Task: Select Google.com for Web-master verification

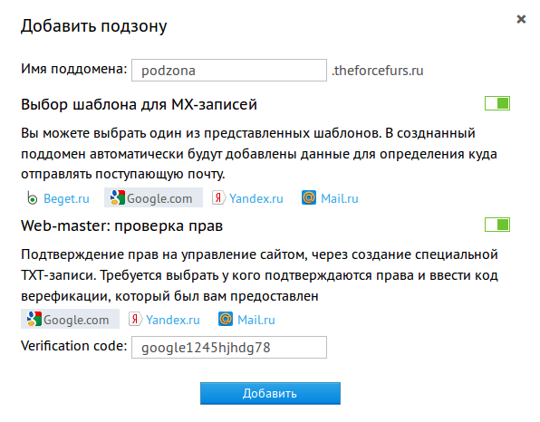Action: [71, 319]
